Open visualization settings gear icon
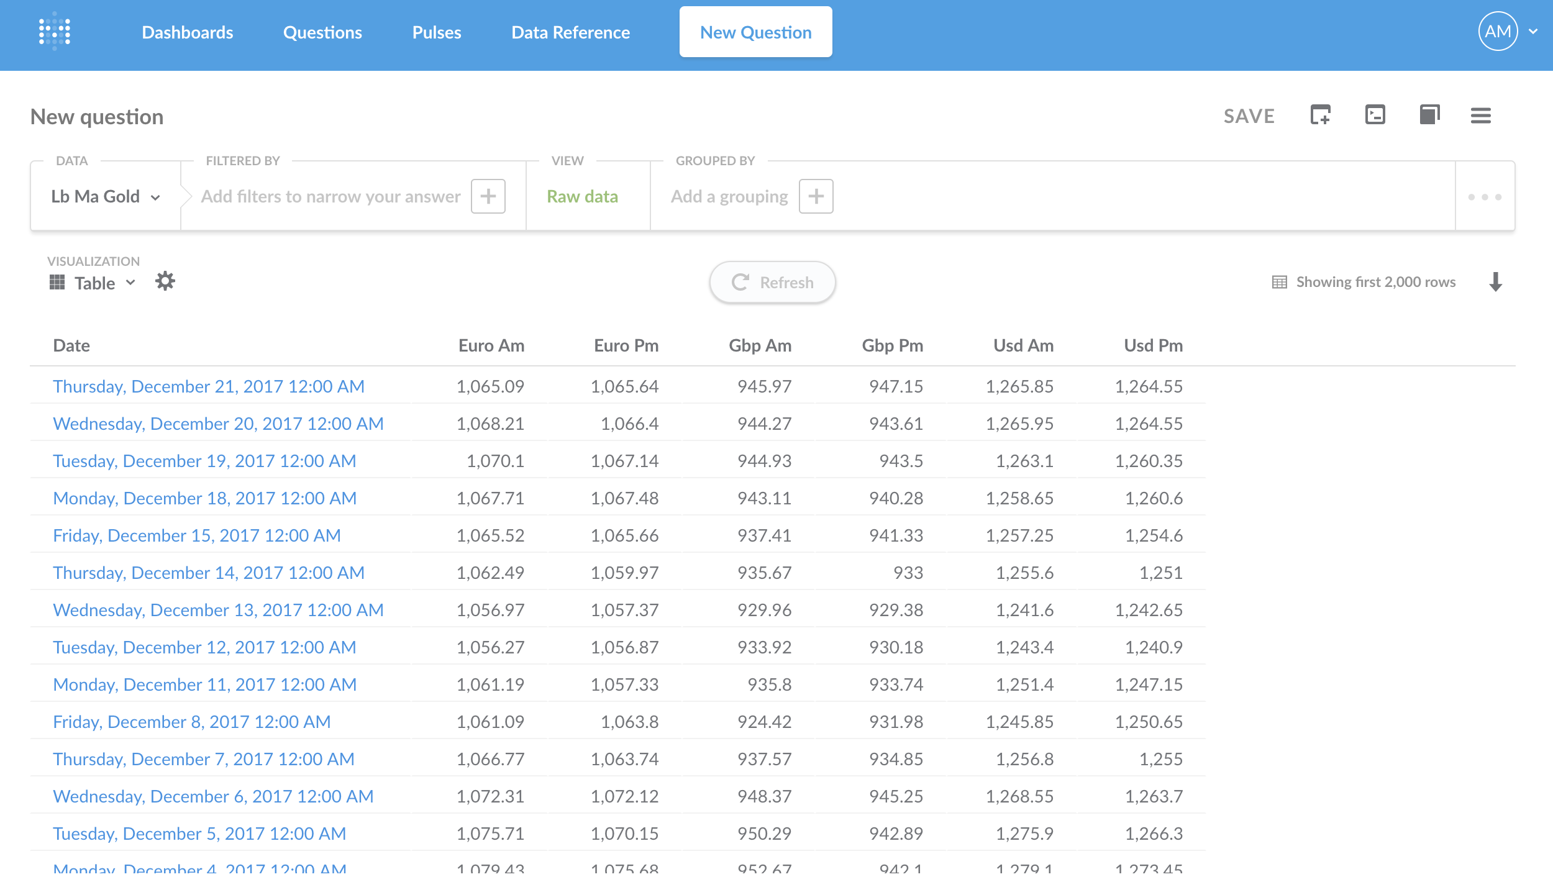This screenshot has width=1553, height=882. (165, 281)
